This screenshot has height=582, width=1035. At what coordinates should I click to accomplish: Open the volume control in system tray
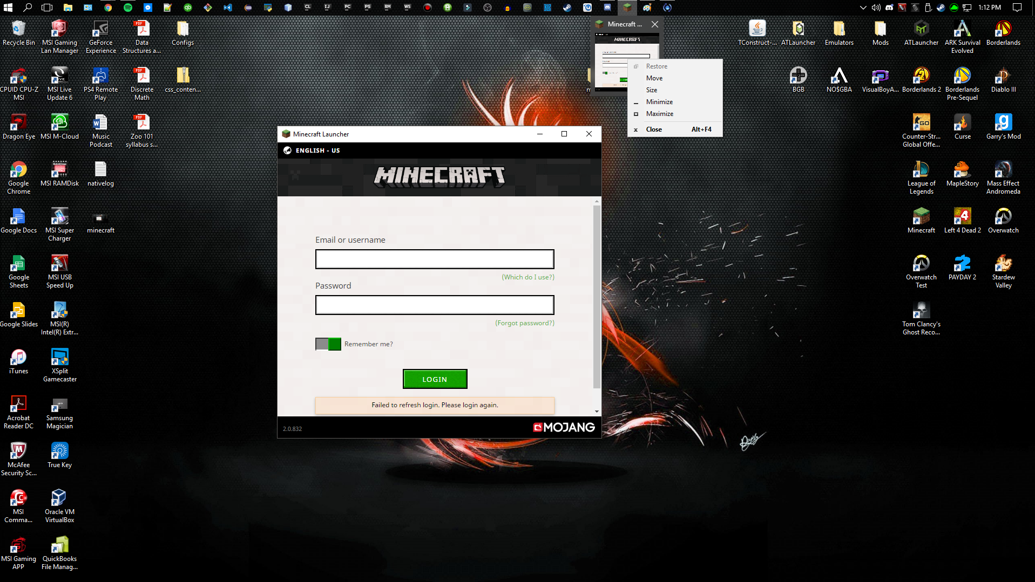click(x=876, y=8)
